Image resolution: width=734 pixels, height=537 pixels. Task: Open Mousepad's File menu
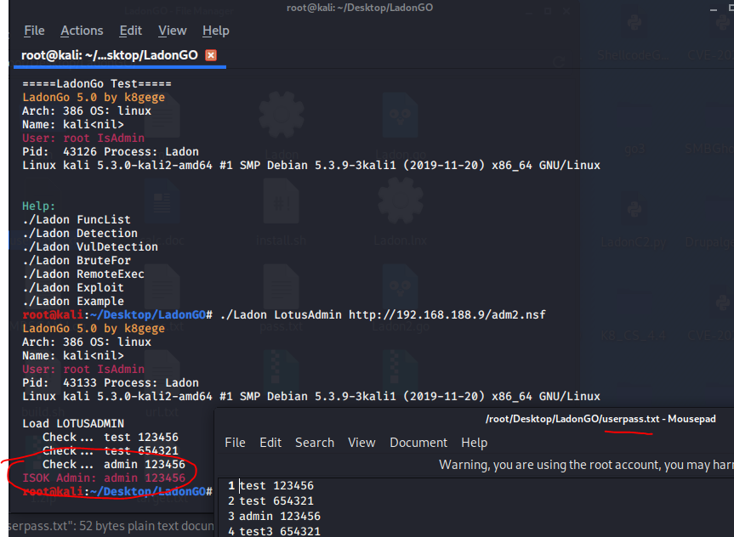(235, 443)
